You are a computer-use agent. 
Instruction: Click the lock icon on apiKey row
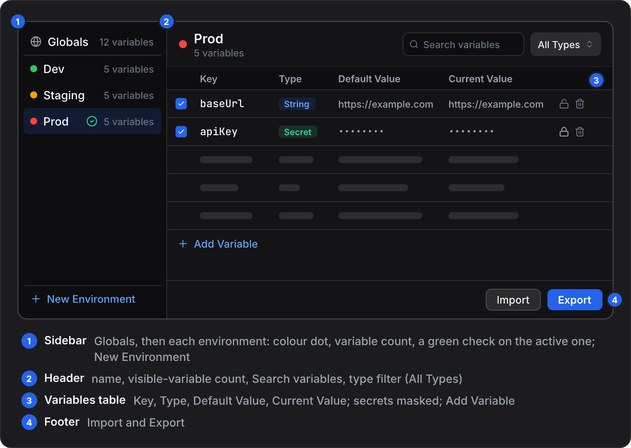tap(564, 132)
